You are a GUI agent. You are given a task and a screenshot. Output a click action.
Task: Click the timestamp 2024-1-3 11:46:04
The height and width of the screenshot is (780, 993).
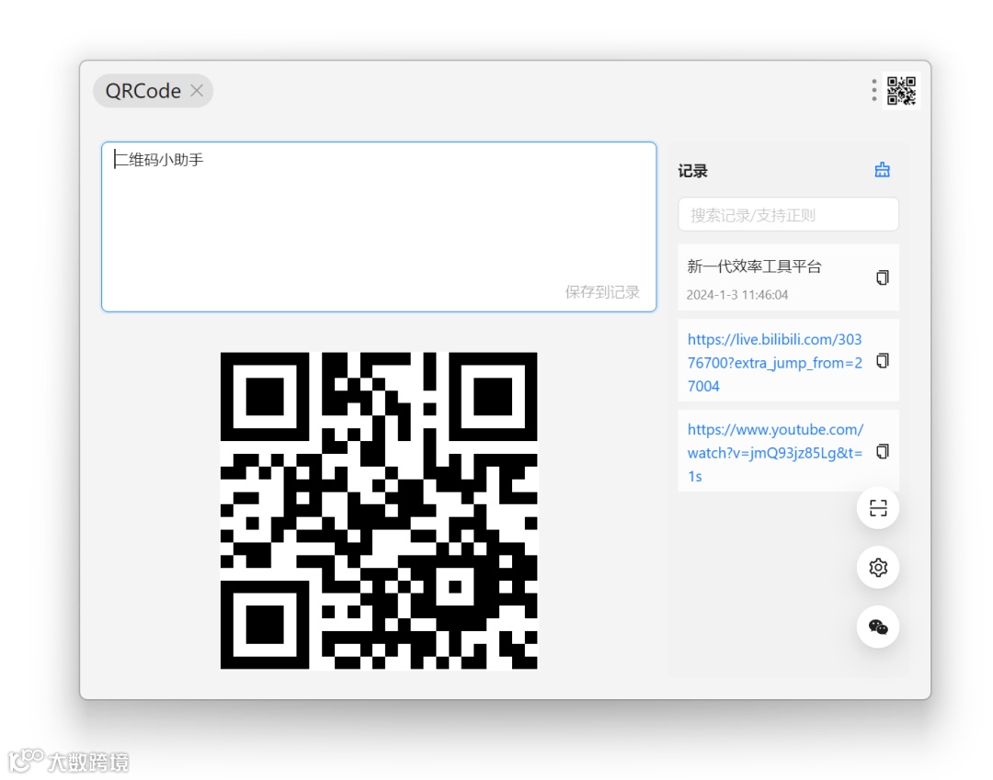tap(737, 295)
